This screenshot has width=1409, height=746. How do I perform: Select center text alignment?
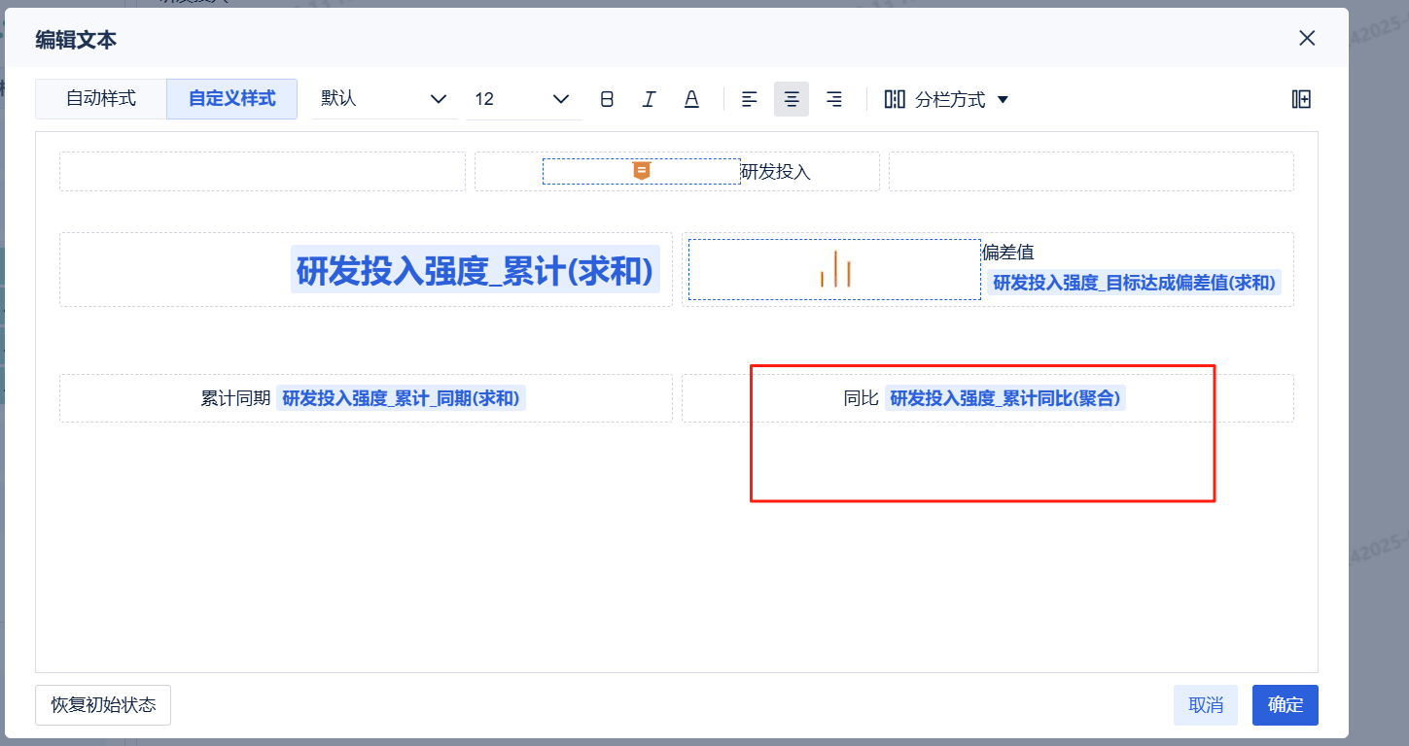point(792,99)
